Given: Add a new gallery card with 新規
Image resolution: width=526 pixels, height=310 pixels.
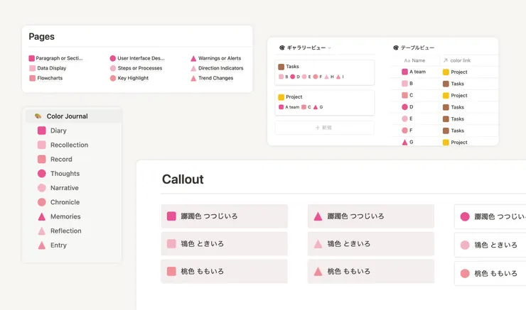Looking at the screenshot, I should [x=324, y=128].
